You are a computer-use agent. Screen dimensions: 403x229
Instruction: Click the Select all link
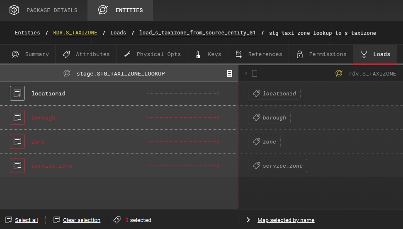pyautogui.click(x=26, y=220)
